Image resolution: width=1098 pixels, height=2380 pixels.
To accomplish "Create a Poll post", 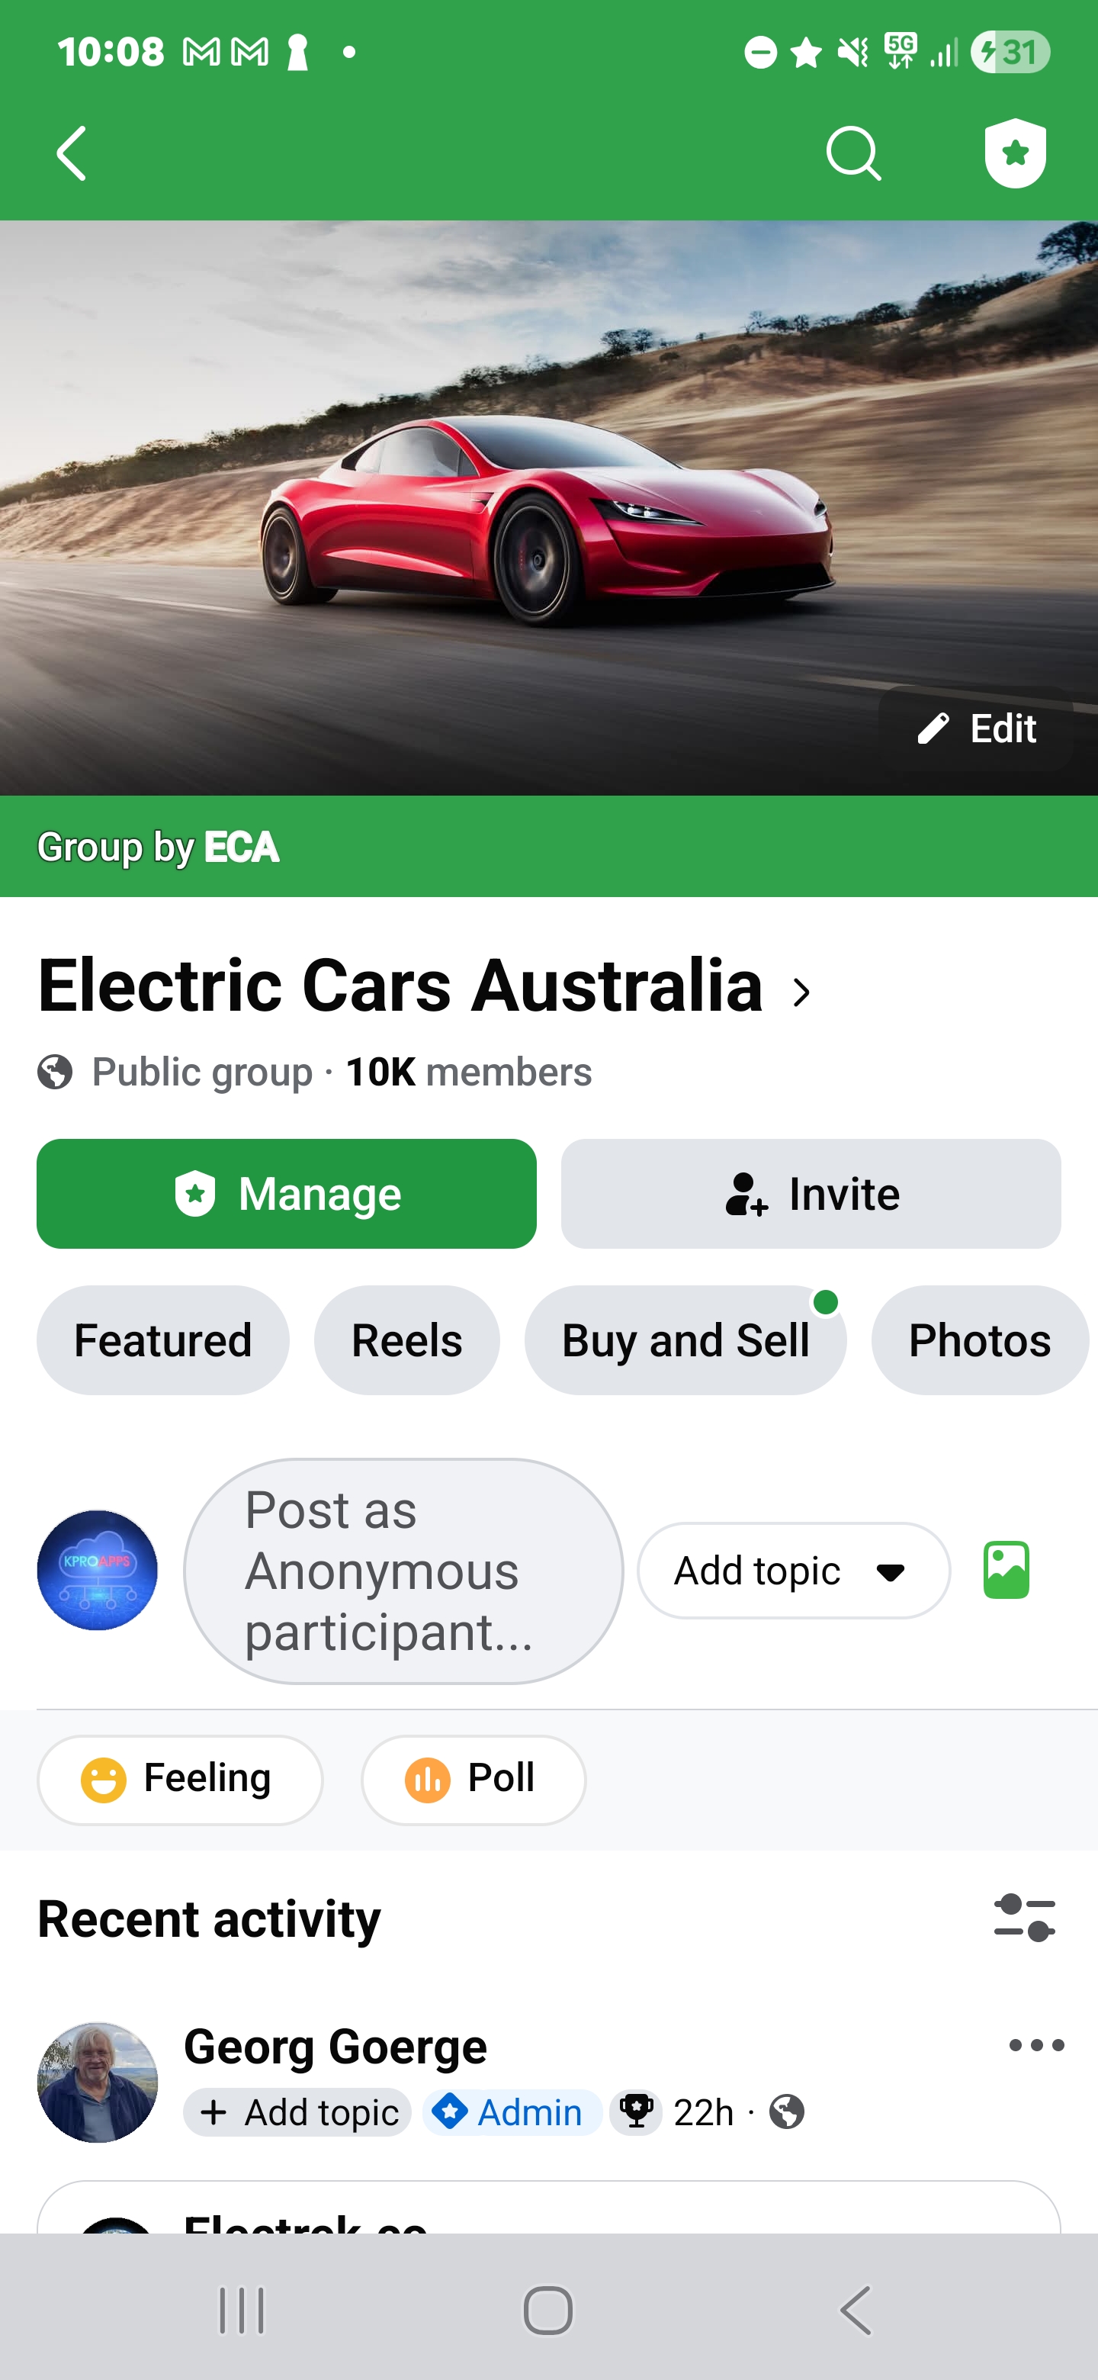I will tap(473, 1780).
